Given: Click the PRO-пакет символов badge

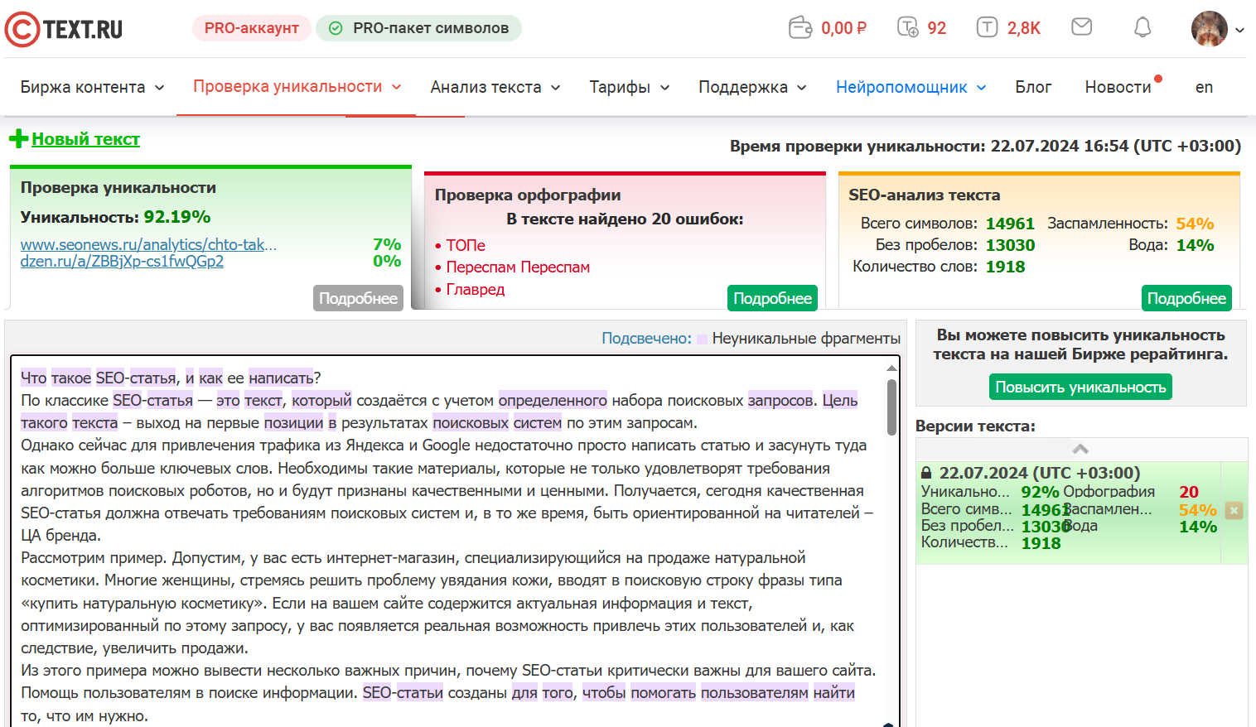Looking at the screenshot, I should click(418, 28).
